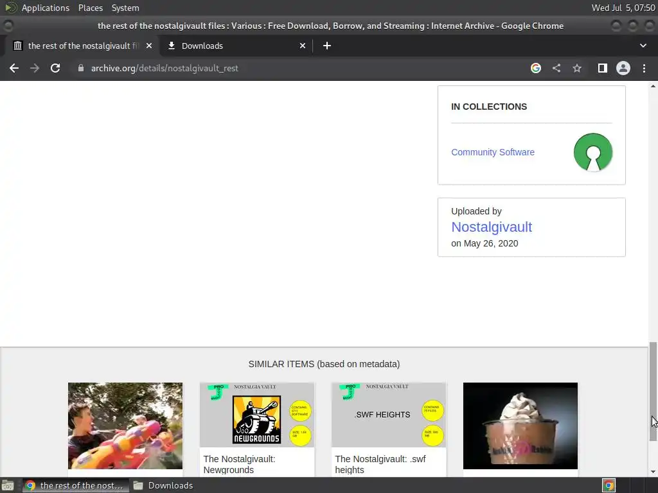658x493 pixels.
Task: Click the Community Software green logo
Action: tap(593, 152)
